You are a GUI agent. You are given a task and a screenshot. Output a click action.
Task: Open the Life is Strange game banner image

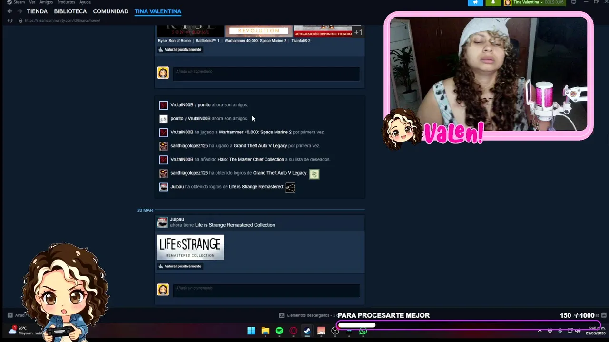[190, 247]
